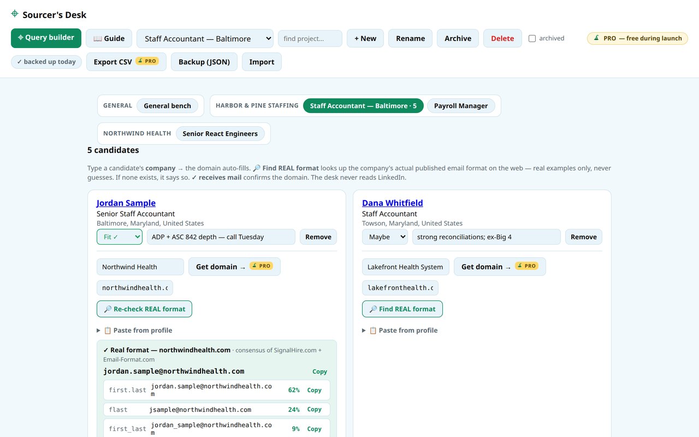Switch to the Payroll Manager tab

pos(461,105)
